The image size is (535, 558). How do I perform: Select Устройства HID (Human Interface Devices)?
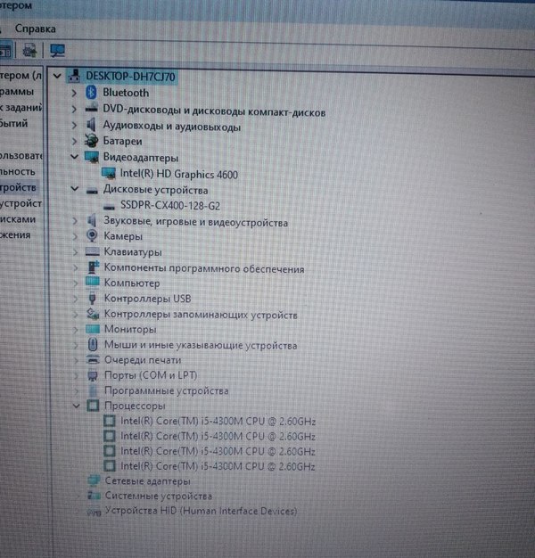tap(200, 512)
